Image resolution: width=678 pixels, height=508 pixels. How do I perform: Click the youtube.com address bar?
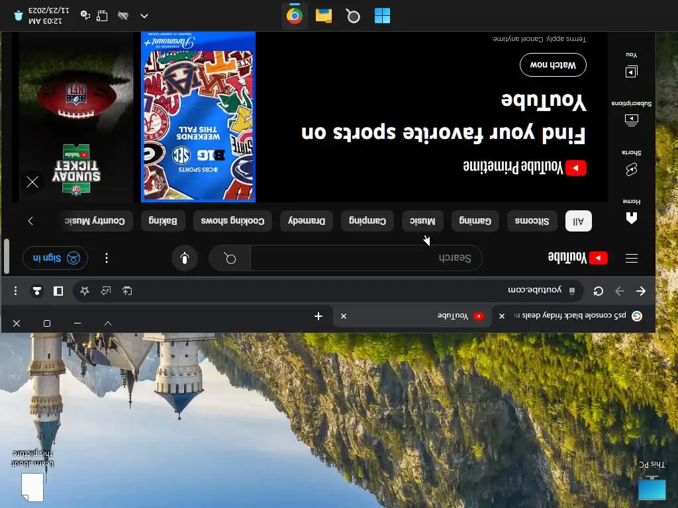point(328,291)
